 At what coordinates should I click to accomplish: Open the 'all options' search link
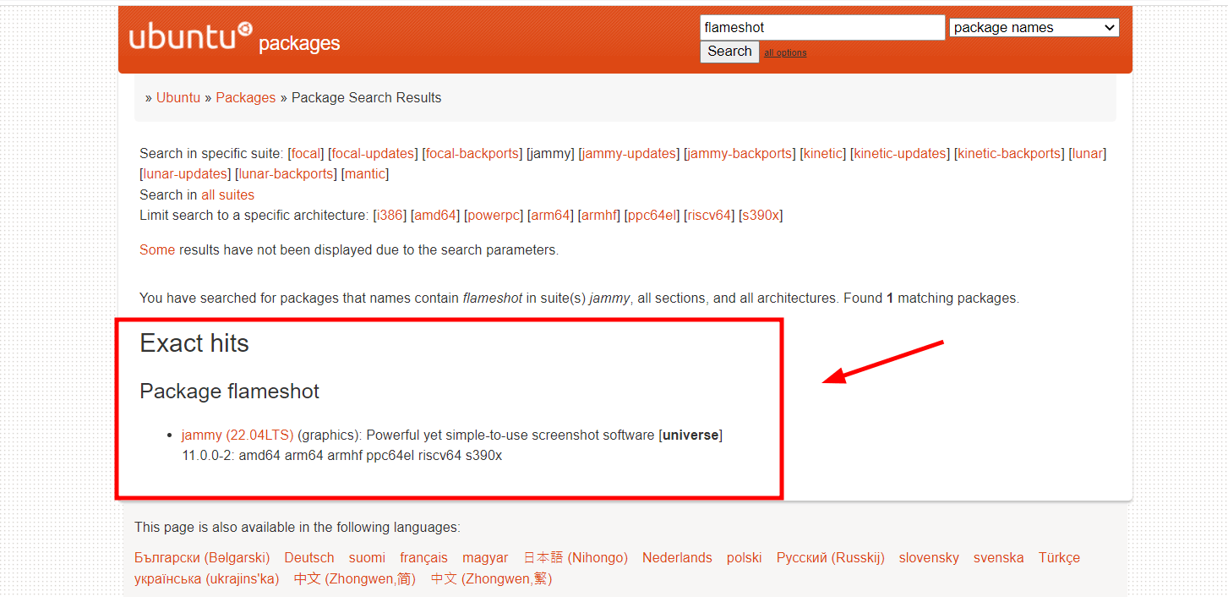(x=785, y=52)
